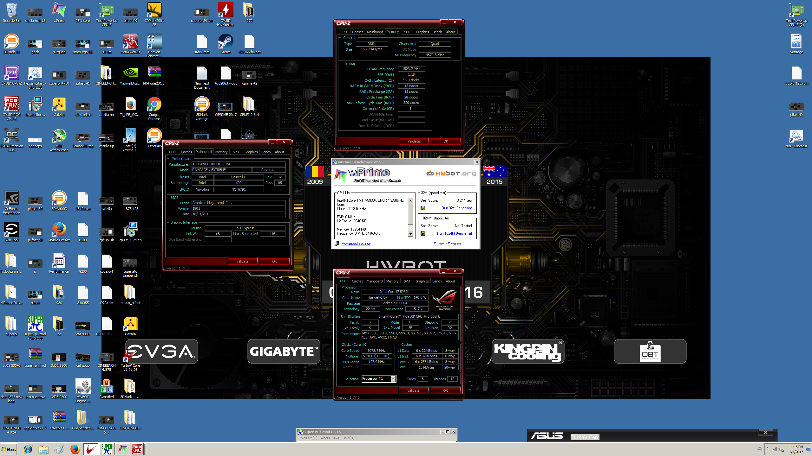
Task: Launch the 3DMark2001 SE icon
Action: (x=154, y=15)
